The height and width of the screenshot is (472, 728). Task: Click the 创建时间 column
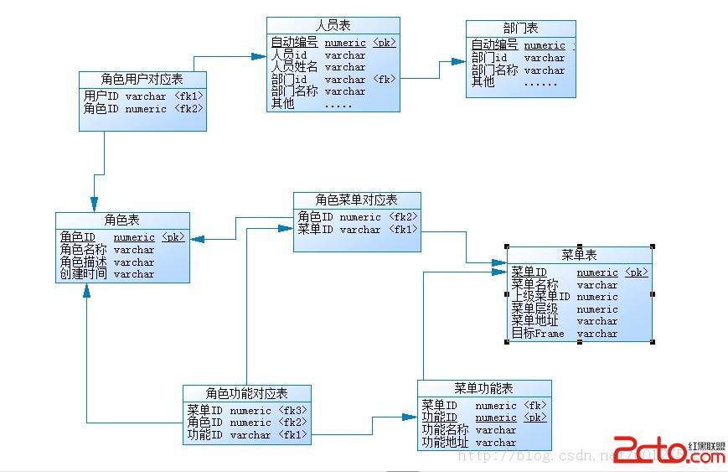click(x=106, y=274)
